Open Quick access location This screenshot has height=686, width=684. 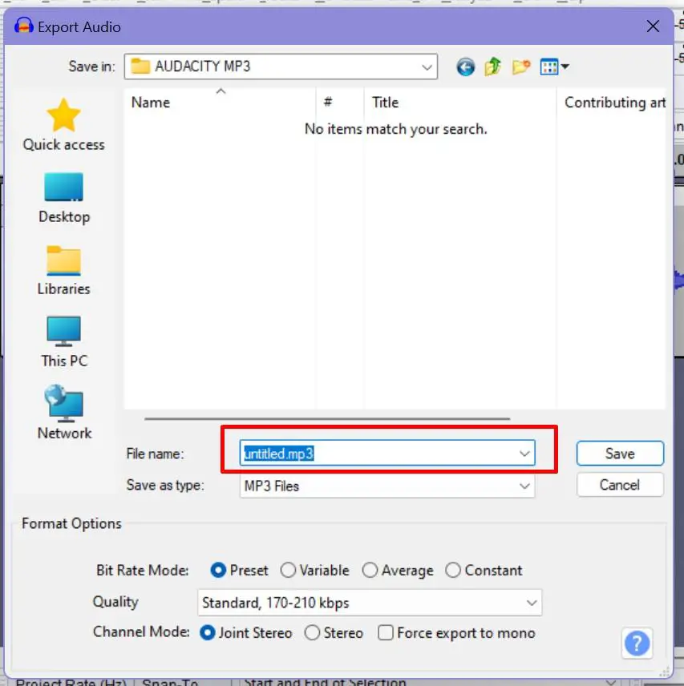click(64, 125)
